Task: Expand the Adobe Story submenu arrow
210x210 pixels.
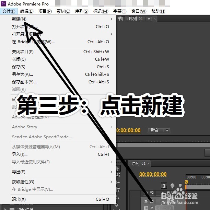Action: click(111, 127)
